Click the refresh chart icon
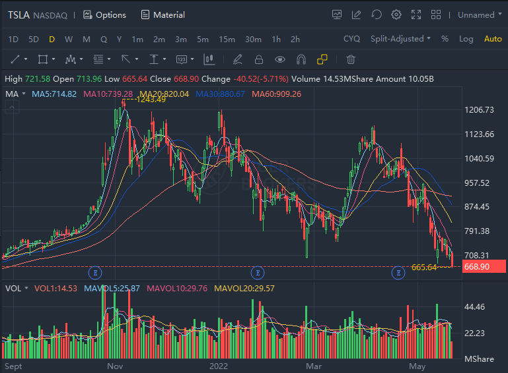This screenshot has height=373, width=508. 377,14
